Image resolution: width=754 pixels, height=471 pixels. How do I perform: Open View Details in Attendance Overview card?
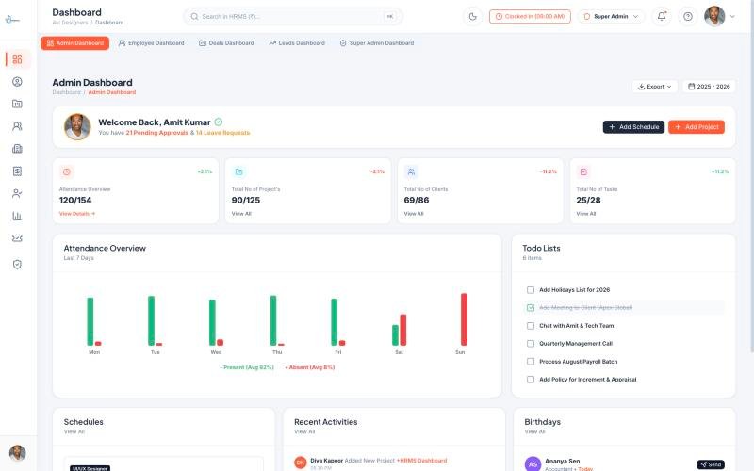[77, 214]
